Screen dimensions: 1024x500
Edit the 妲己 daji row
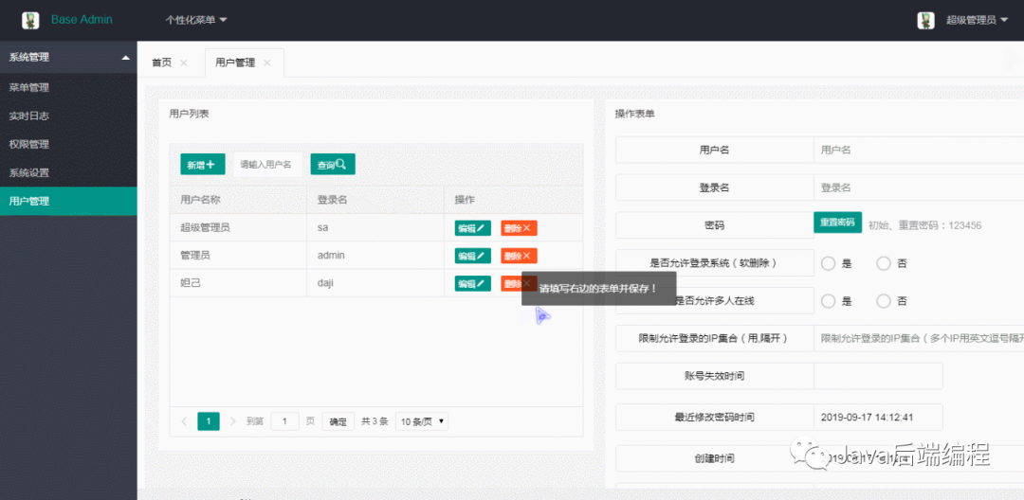(x=473, y=283)
